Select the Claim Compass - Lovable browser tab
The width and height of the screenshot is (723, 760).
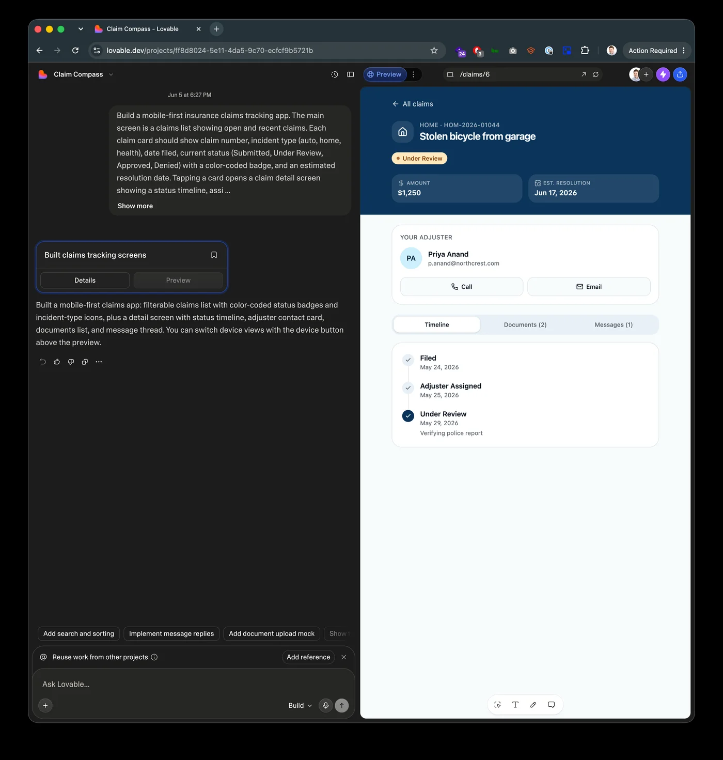click(x=147, y=29)
